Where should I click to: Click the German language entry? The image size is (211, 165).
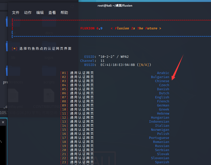(163, 105)
